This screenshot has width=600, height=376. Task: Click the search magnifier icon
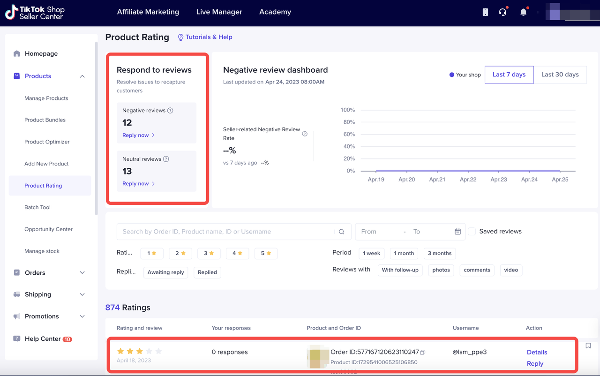(x=342, y=232)
